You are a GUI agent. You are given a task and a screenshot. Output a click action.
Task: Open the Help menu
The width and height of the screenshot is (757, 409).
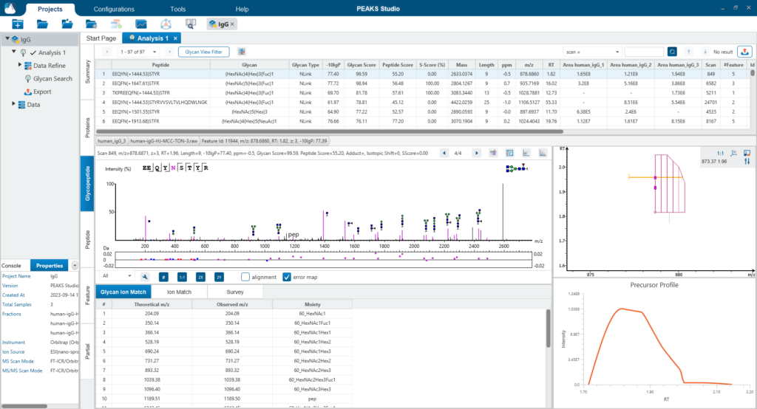[x=242, y=9]
